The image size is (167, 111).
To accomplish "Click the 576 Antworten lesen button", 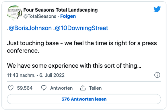I will click(x=84, y=99).
